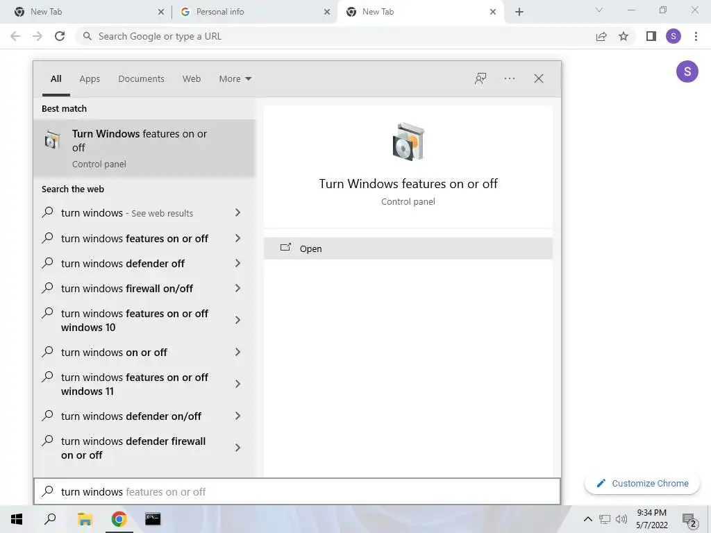Click the large Windows features preview icon
Screen dimensions: 711x533
coord(408,142)
